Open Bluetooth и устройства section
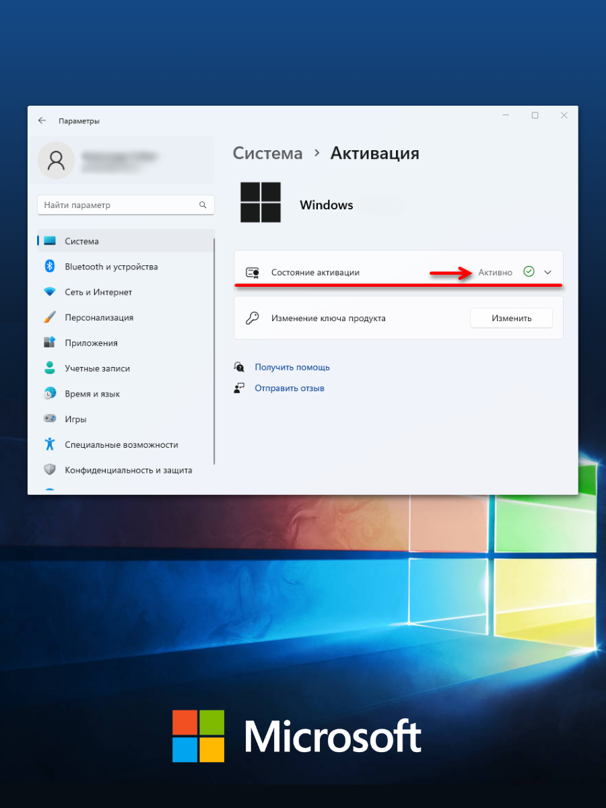The image size is (606, 808). click(x=125, y=267)
